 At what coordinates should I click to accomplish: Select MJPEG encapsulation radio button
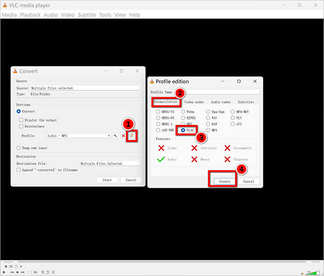click(x=183, y=118)
